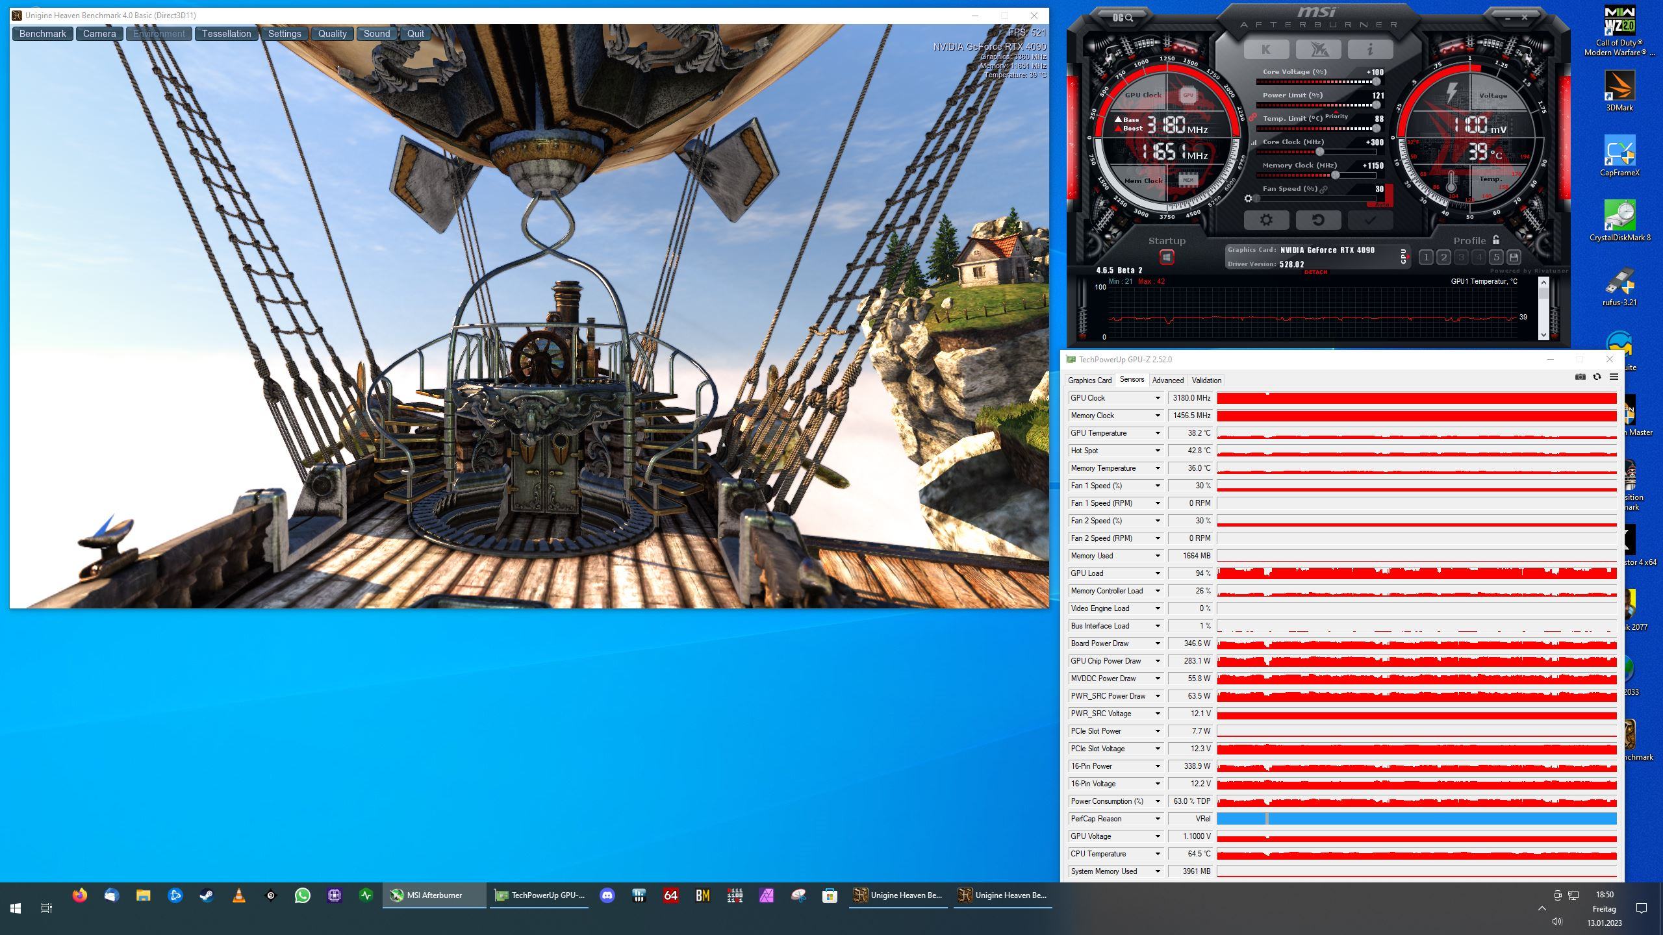Viewport: 1663px width, 935px height.
Task: Open fan speed user-defined gear icon
Action: coord(1248,199)
